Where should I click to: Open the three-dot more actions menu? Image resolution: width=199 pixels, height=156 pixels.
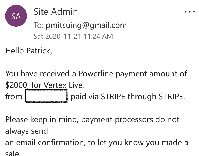point(190,12)
